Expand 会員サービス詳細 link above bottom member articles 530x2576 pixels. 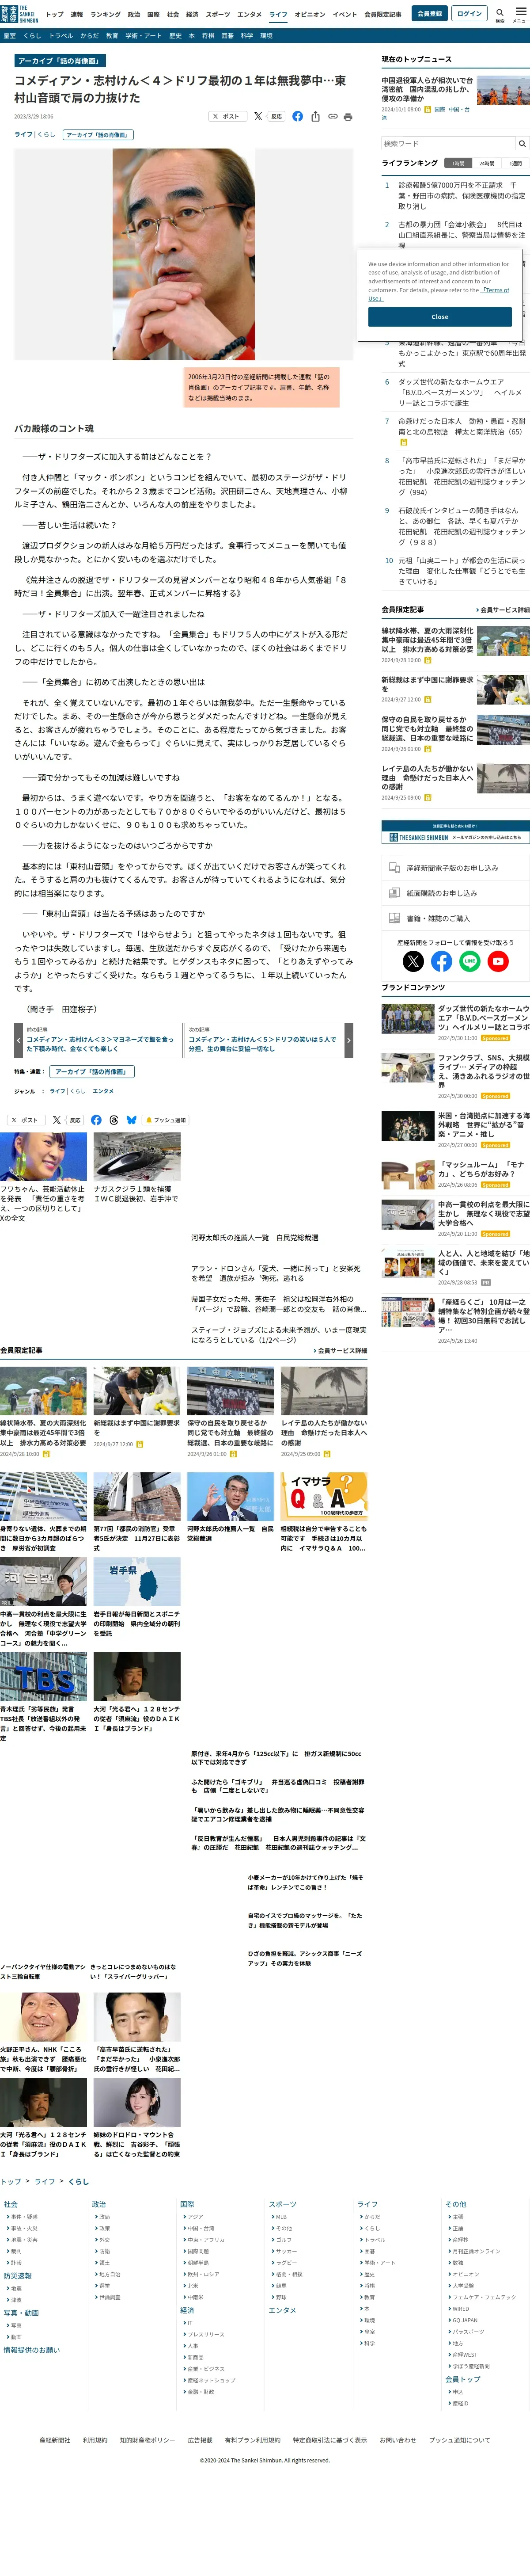tap(340, 1350)
